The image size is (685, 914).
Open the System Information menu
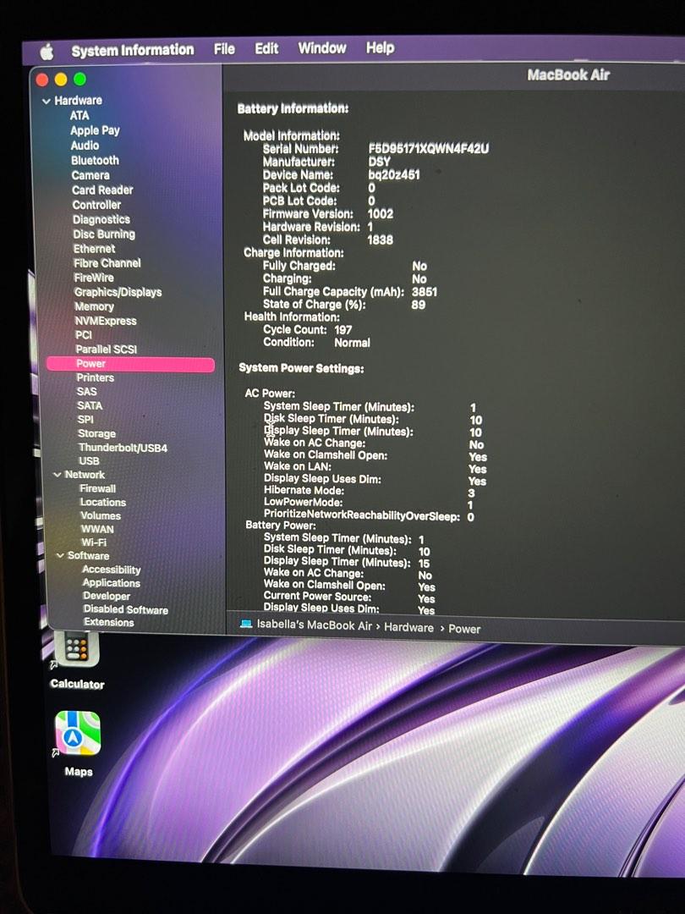coord(133,50)
